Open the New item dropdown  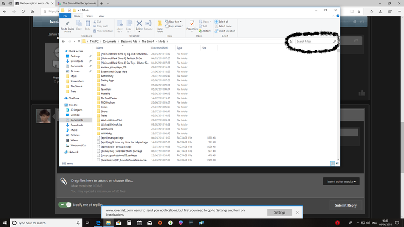[173, 22]
